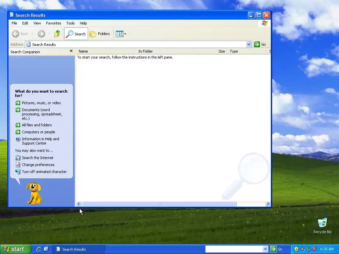Select All files and folders search
This screenshot has height=254, width=339.
[37, 125]
